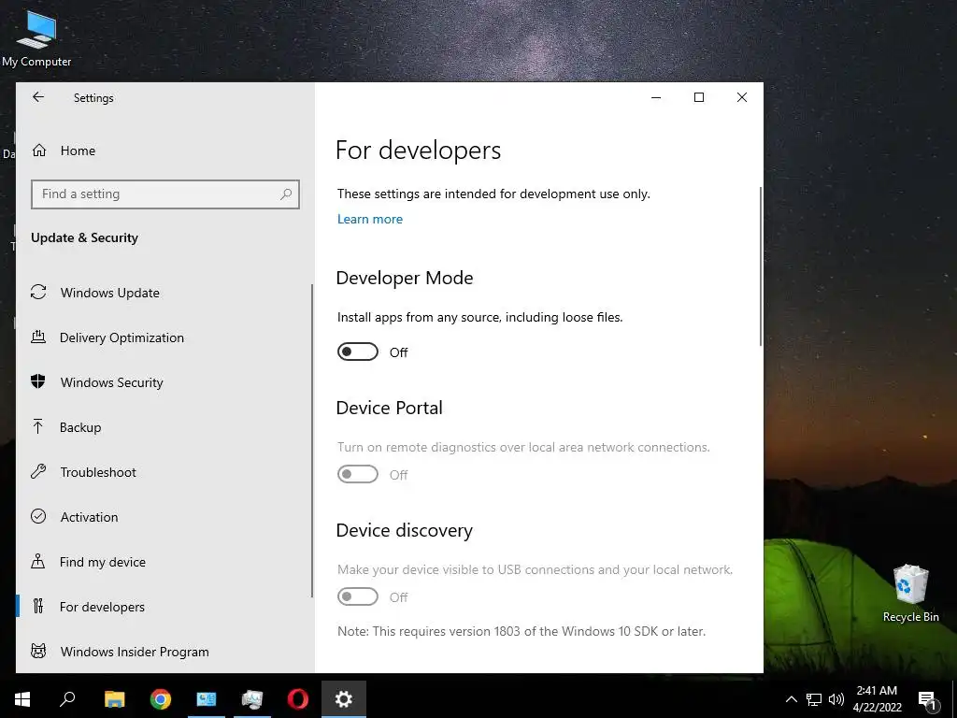Click the Home house icon in the sidebar

click(x=39, y=151)
